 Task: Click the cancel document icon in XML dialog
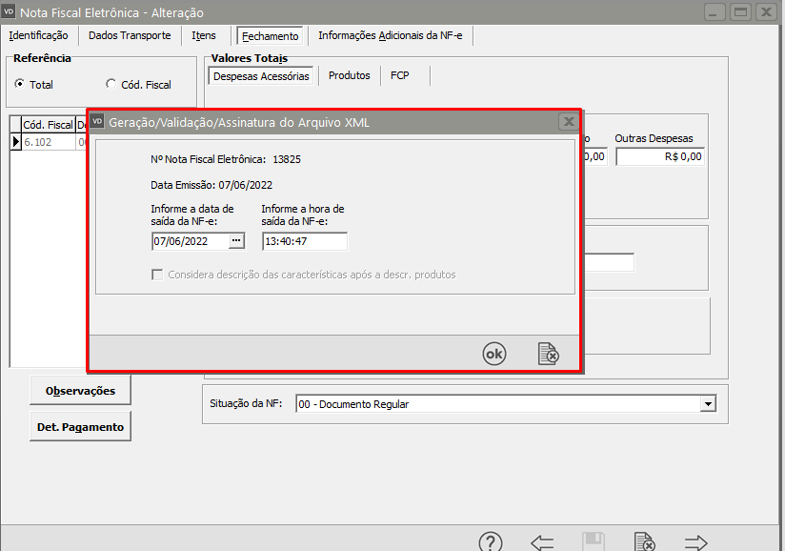click(x=548, y=354)
